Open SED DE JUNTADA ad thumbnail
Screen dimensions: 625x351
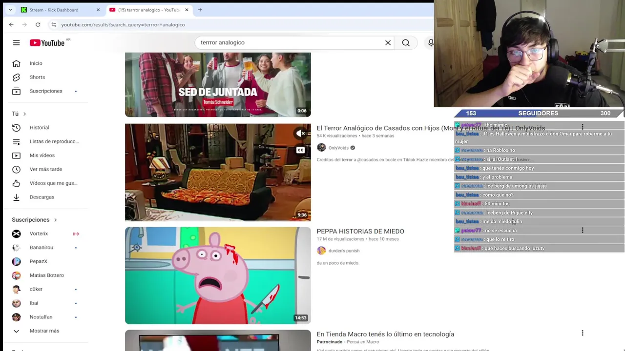point(218,85)
